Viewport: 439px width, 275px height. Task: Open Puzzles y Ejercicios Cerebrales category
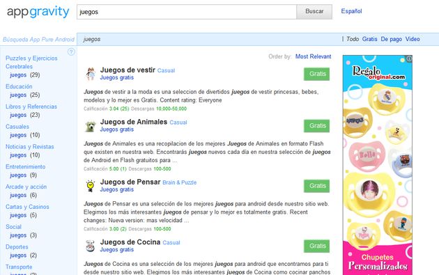click(x=31, y=63)
